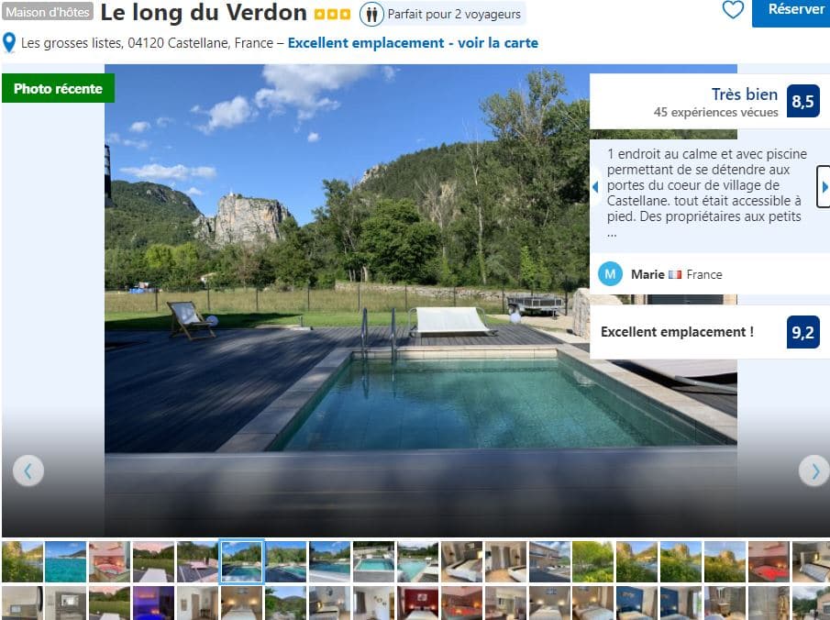The height and width of the screenshot is (620, 830).
Task: Open the purple-lit room thumbnail
Action: (153, 603)
